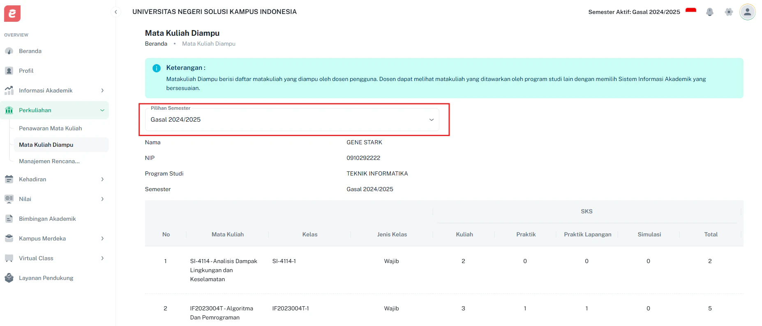Click the Jenis Kelas column header

(x=392, y=234)
